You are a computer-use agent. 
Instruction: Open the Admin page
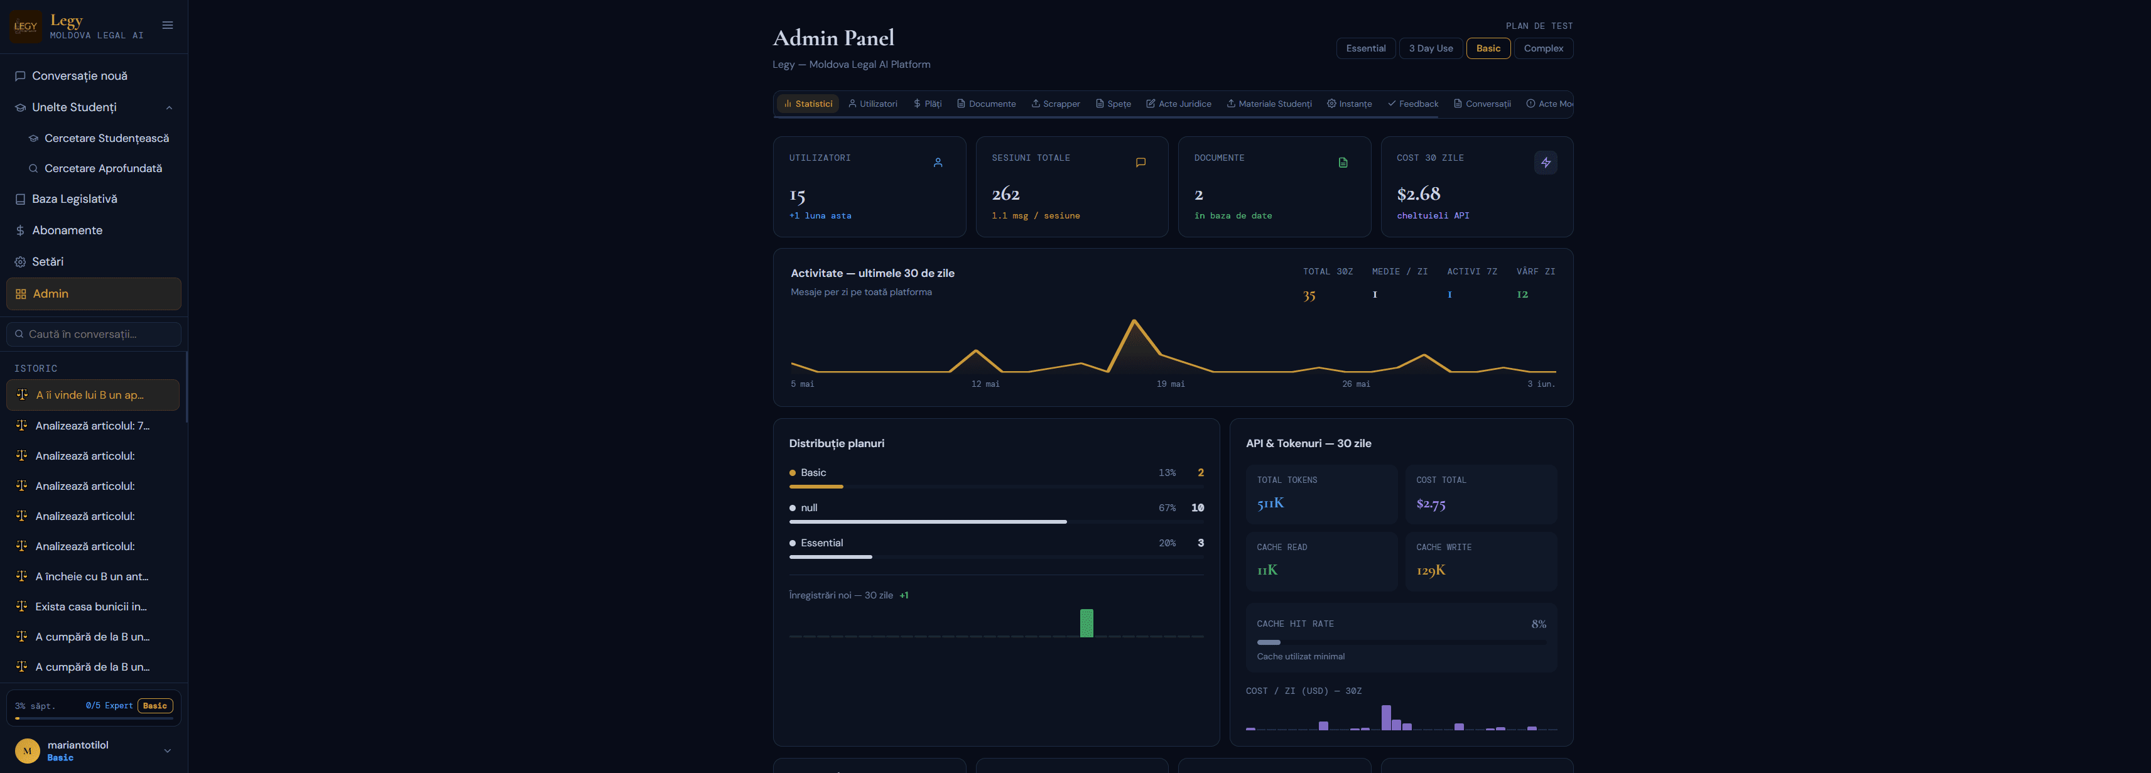click(x=94, y=294)
